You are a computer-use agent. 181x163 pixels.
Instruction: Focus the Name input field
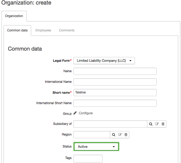(115, 71)
